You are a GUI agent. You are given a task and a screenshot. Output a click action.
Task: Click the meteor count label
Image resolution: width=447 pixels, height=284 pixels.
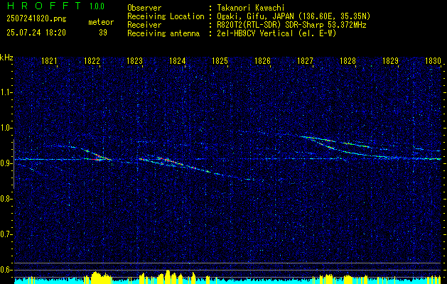(101, 22)
